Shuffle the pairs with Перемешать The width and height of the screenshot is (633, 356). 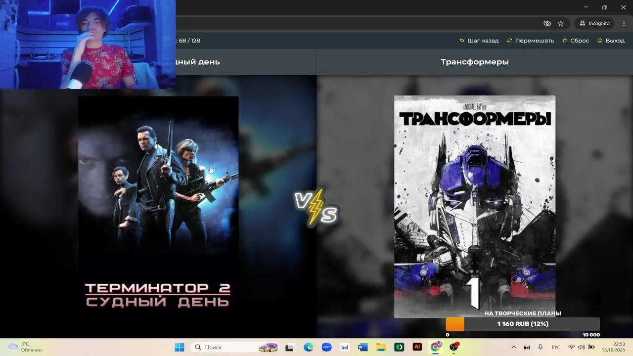530,41
